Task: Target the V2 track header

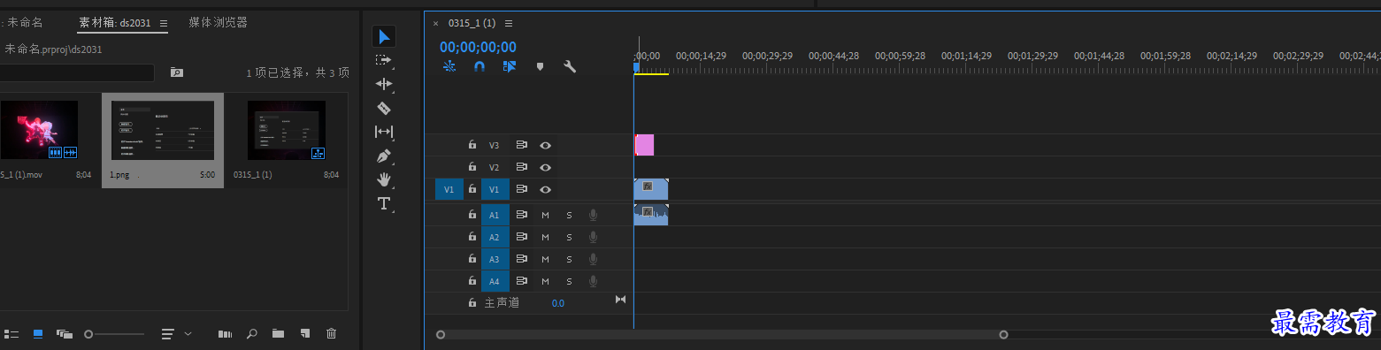Action: 495,167
